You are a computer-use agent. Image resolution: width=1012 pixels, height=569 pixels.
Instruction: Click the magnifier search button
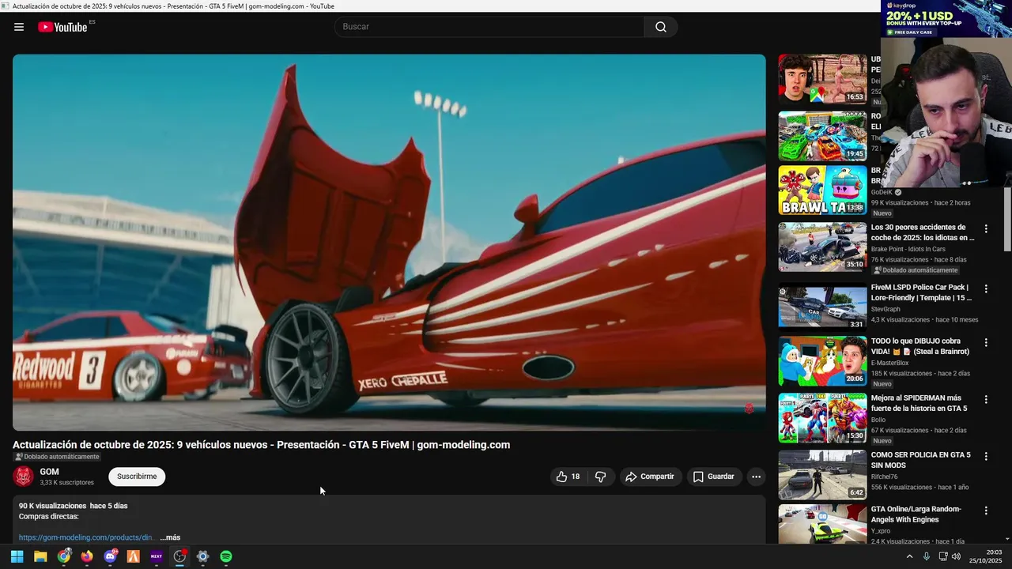[x=661, y=27]
